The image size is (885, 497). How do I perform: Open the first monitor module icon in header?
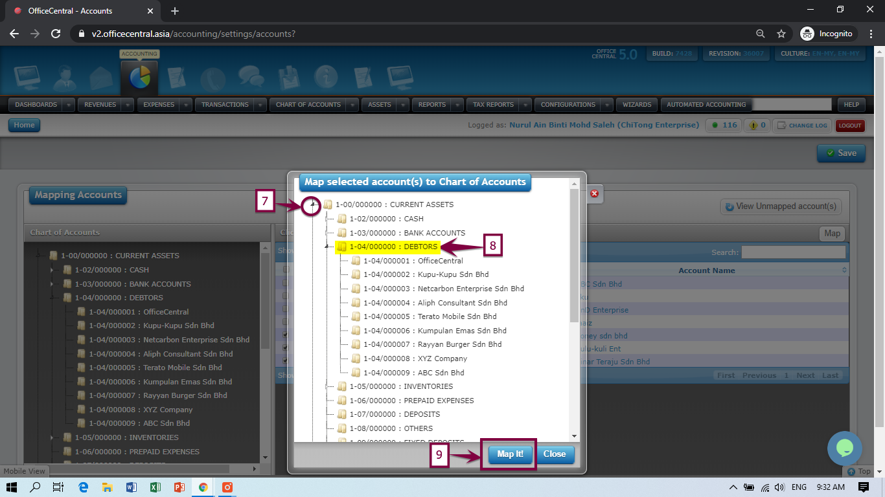click(x=28, y=78)
